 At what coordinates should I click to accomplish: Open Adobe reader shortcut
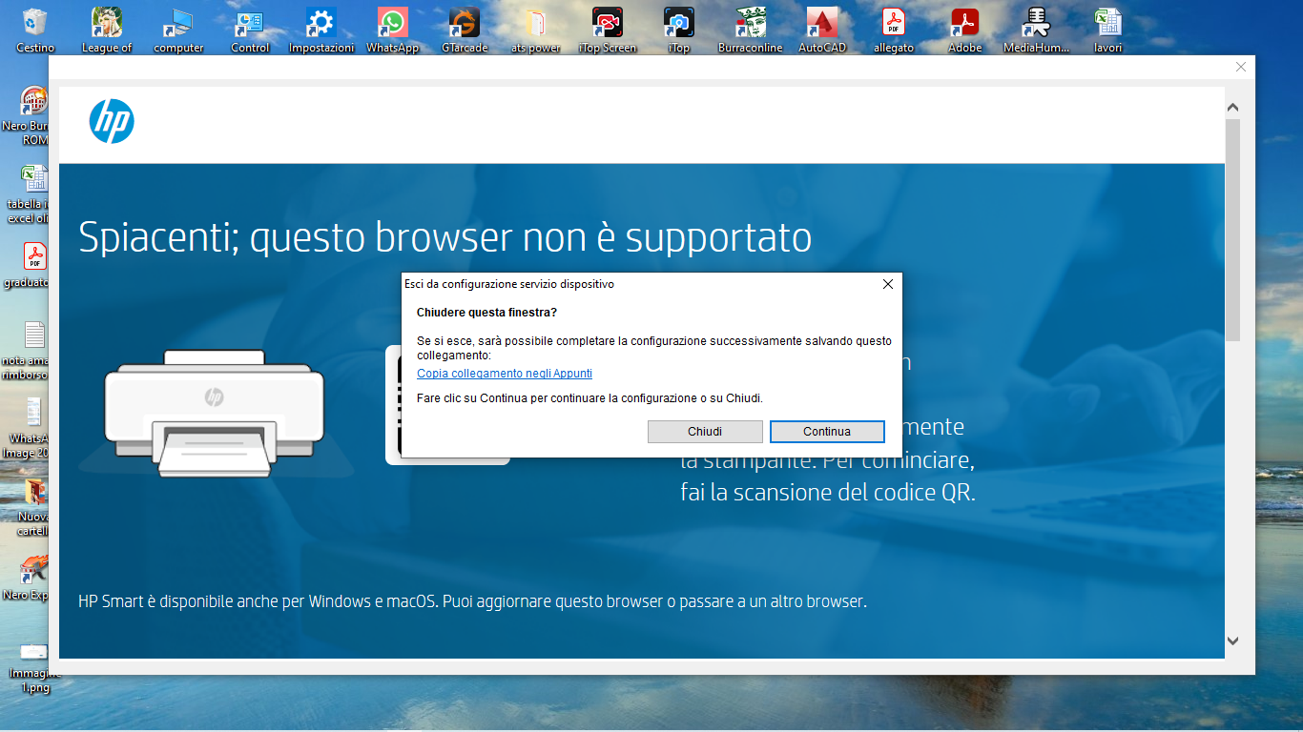(964, 21)
